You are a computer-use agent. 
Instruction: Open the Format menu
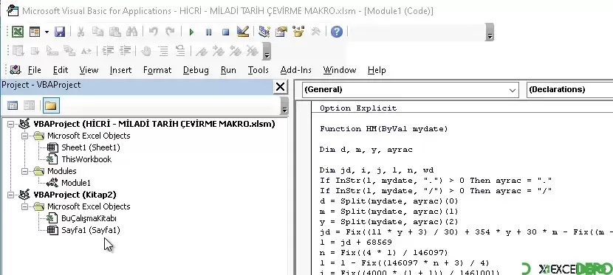pyautogui.click(x=157, y=70)
